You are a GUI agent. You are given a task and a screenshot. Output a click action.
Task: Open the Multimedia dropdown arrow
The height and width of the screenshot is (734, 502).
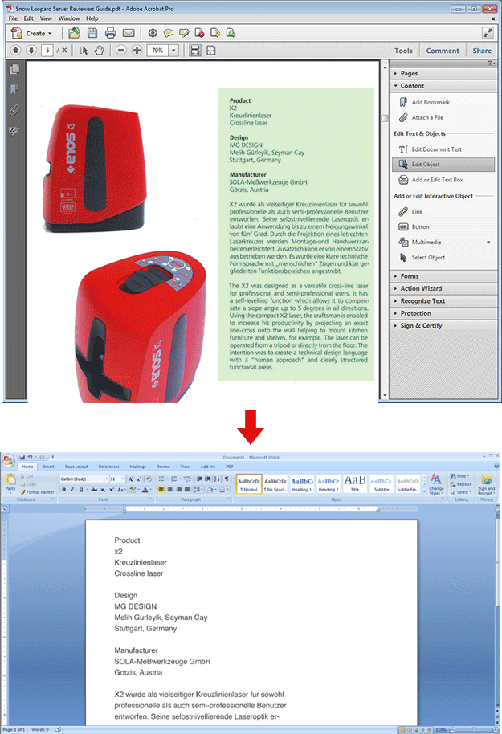[x=488, y=242]
